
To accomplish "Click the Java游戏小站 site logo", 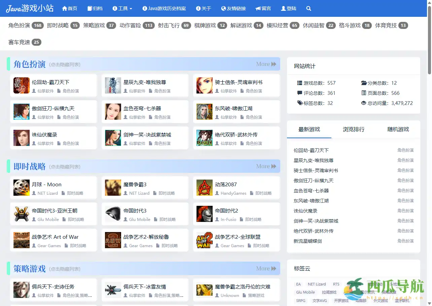I will tap(30, 9).
